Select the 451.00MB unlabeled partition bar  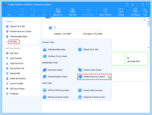click(x=78, y=30)
